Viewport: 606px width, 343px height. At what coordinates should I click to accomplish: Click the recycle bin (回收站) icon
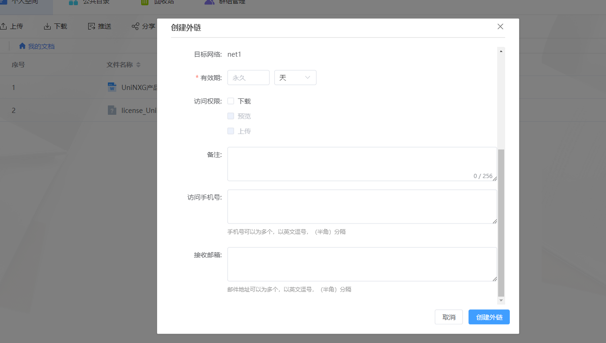144,2
